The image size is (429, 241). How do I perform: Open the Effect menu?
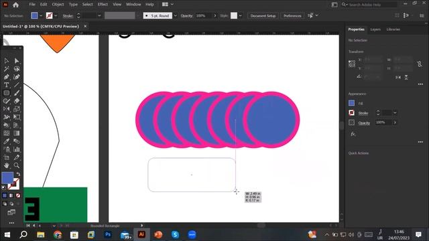pos(103,5)
